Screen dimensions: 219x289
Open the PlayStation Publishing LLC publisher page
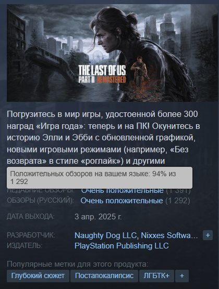point(121,246)
